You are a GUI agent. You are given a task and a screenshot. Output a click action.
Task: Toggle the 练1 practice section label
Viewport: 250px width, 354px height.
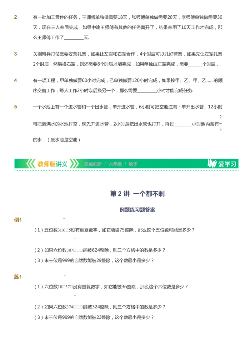pyautogui.click(x=18, y=277)
